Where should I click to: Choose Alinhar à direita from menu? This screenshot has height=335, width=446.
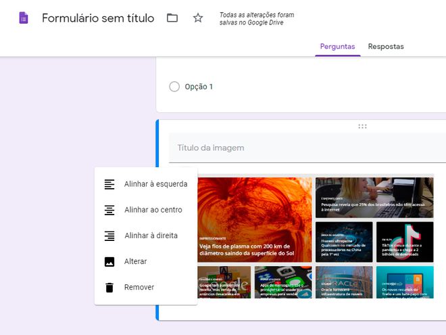[x=146, y=236]
